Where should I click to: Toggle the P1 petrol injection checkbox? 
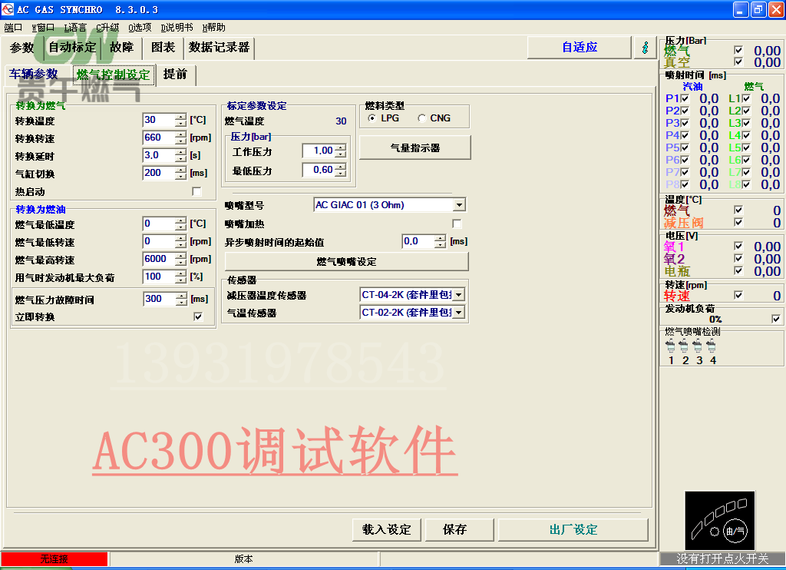[x=685, y=98]
